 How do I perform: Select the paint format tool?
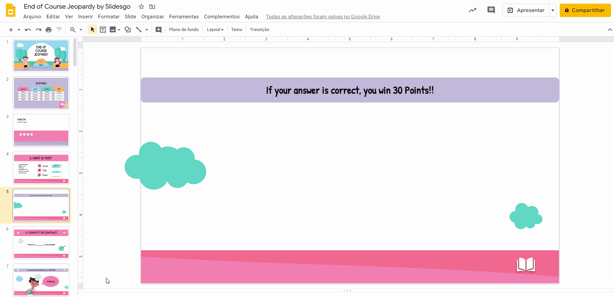click(x=59, y=30)
